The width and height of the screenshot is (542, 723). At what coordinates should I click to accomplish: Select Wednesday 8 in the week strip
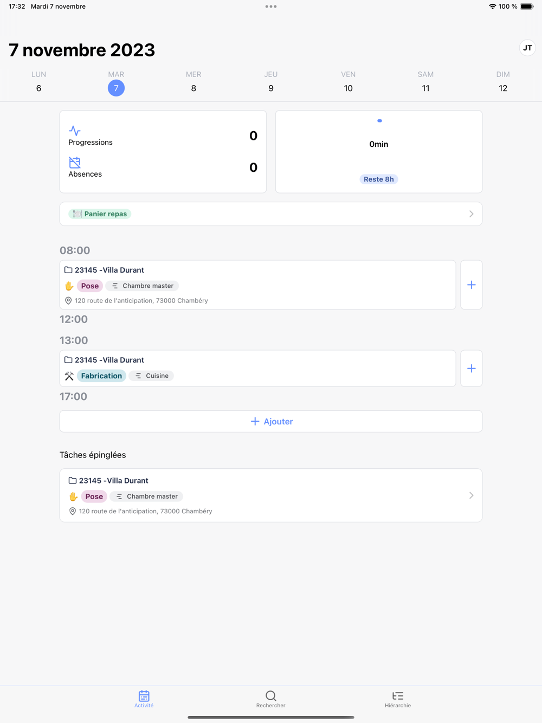pyautogui.click(x=193, y=88)
